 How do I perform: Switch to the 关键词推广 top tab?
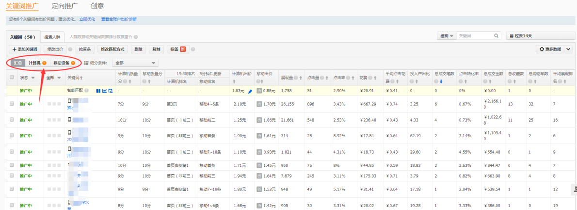pos(23,6)
